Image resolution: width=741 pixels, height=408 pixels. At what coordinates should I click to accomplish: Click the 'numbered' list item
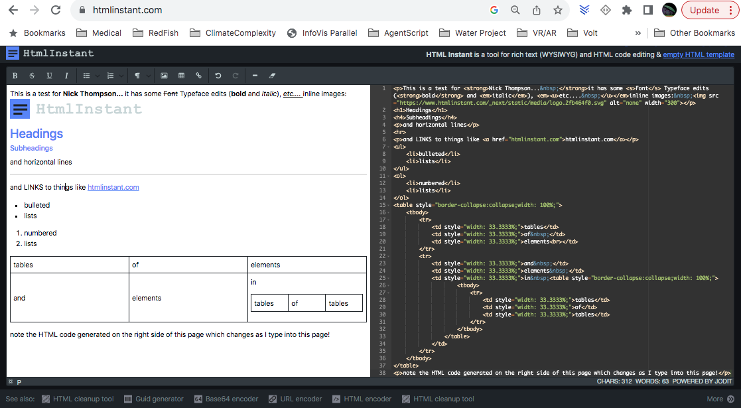point(40,233)
